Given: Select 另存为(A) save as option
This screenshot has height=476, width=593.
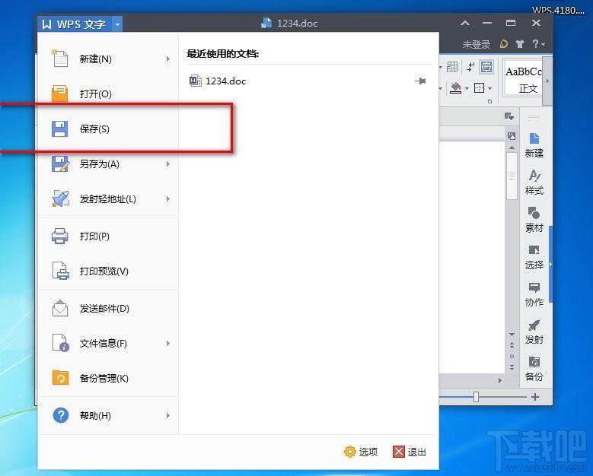Looking at the screenshot, I should [x=108, y=164].
